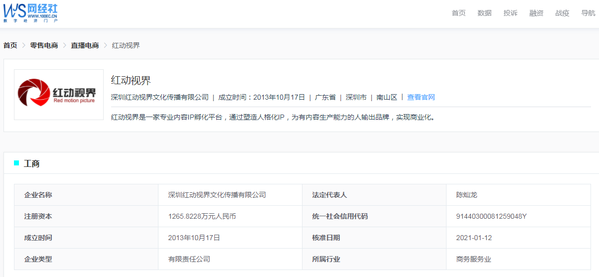The width and height of the screenshot is (599, 277).
Task: Open the 查看官网 link
Action: [421, 97]
